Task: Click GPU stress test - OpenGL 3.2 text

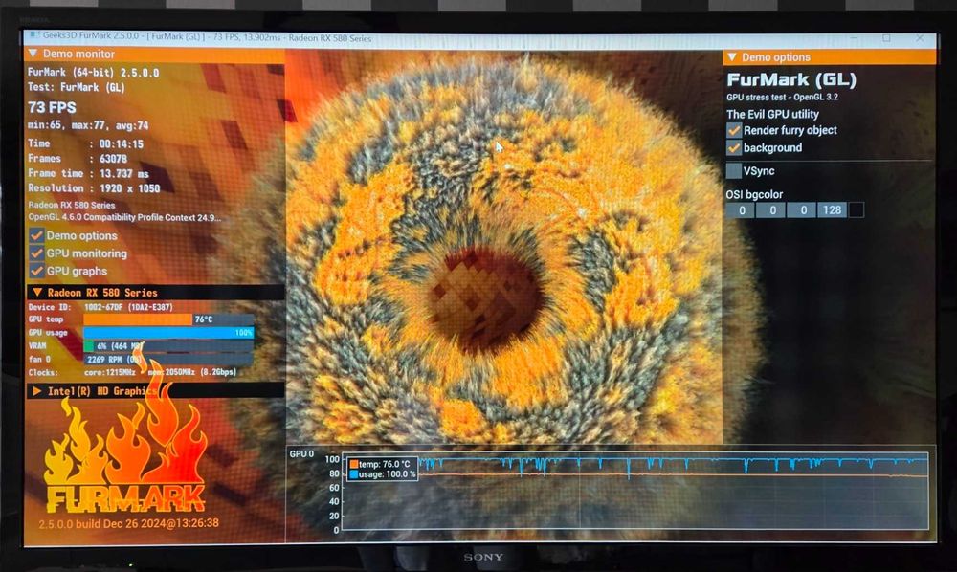Action: click(x=782, y=97)
